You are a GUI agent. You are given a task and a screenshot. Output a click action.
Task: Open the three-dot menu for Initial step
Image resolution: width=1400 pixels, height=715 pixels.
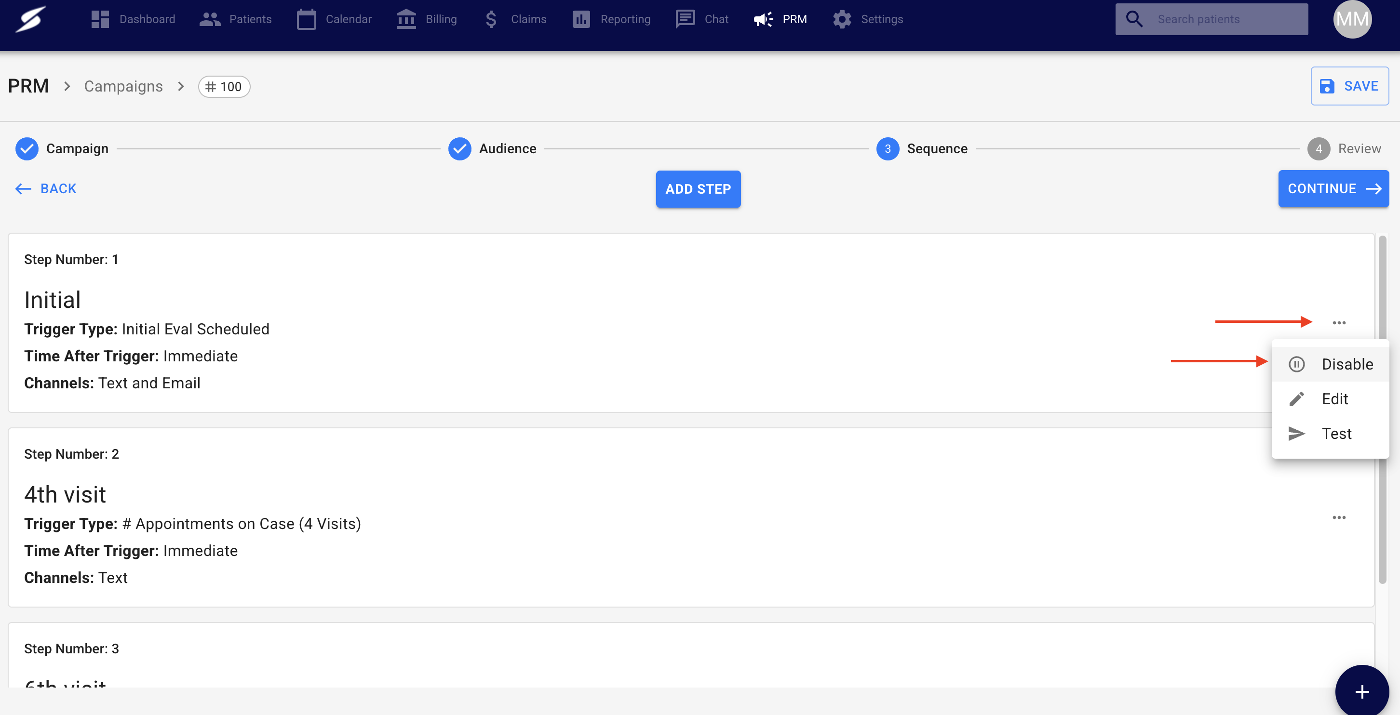click(x=1339, y=323)
